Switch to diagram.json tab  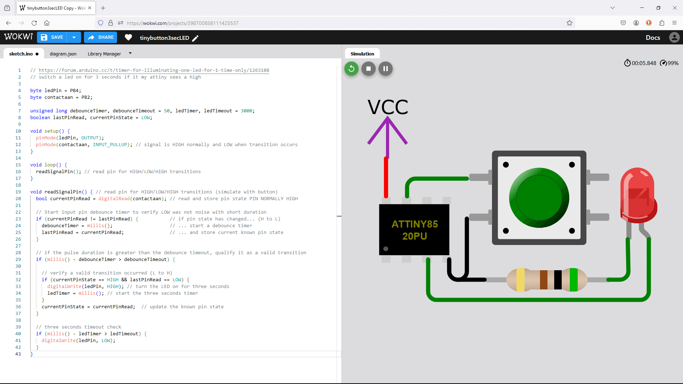[x=63, y=54]
